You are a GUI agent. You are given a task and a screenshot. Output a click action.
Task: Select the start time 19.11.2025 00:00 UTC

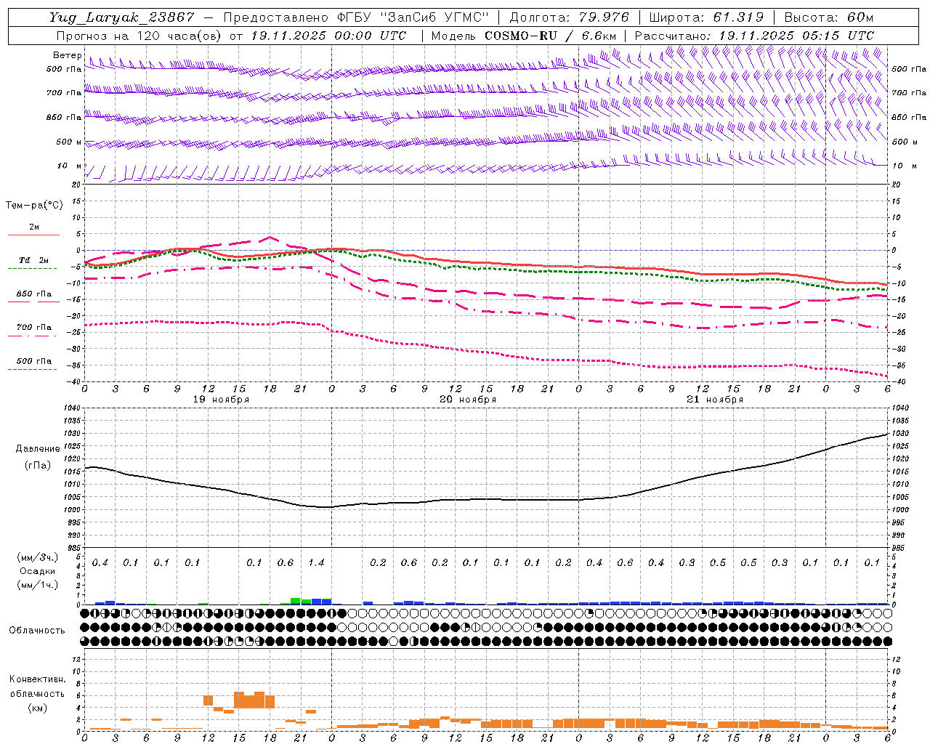click(328, 36)
